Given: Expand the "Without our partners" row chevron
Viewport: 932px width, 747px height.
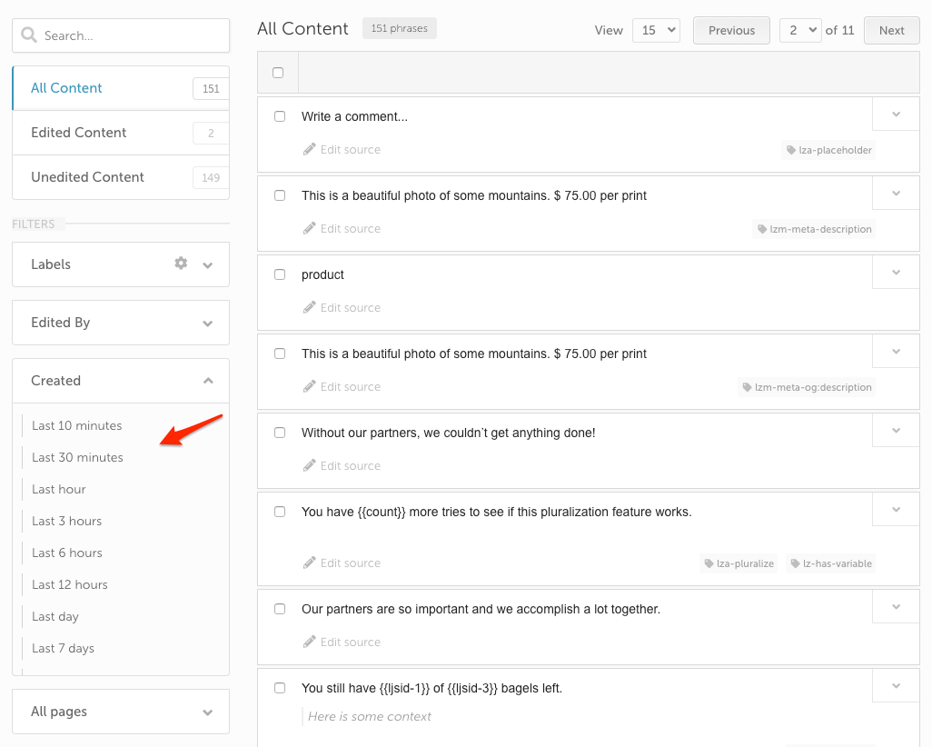Looking at the screenshot, I should 896,431.
